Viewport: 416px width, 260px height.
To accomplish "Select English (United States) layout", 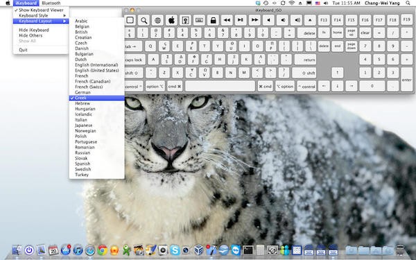I will [x=97, y=71].
